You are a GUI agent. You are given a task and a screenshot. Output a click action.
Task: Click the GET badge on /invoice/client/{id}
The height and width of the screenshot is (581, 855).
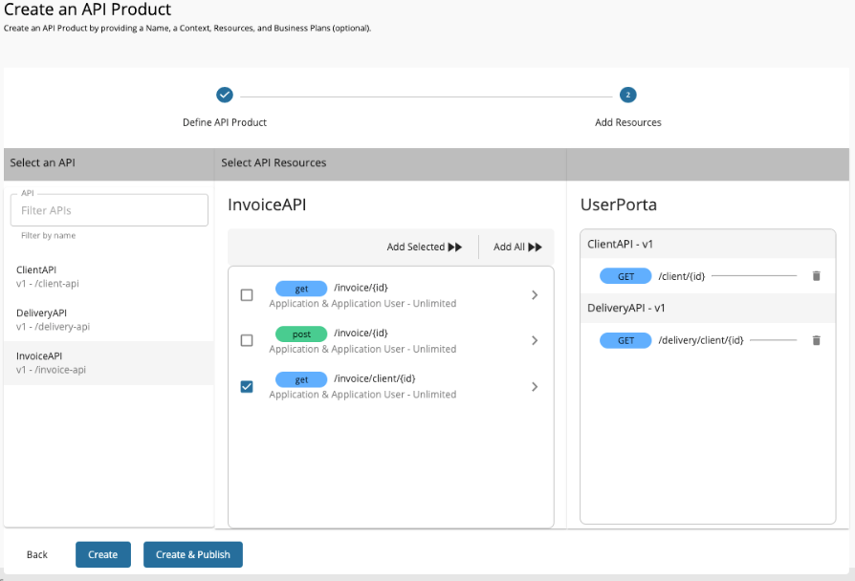[x=301, y=379]
